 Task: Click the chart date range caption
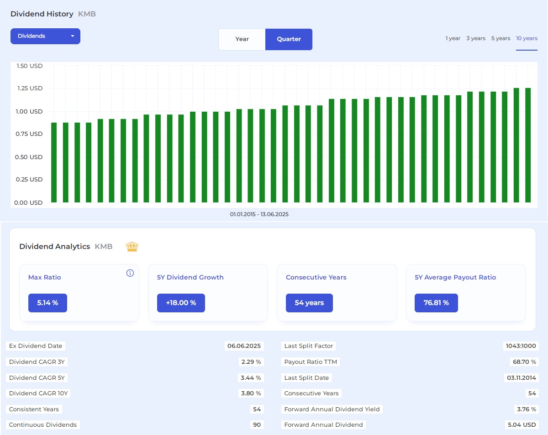[259, 214]
